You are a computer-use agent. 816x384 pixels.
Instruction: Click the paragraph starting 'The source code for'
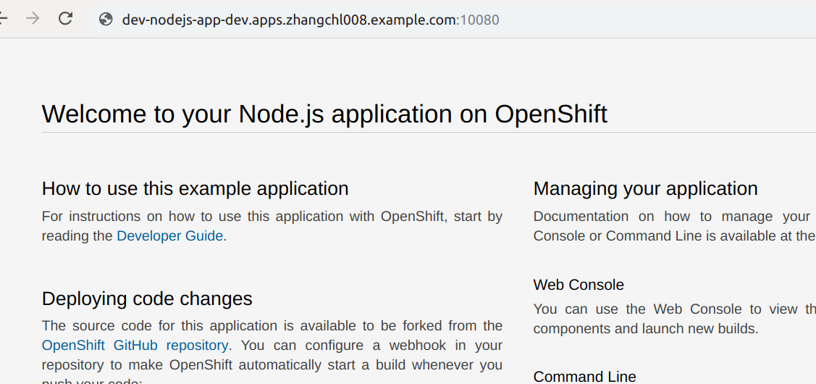coord(272,351)
